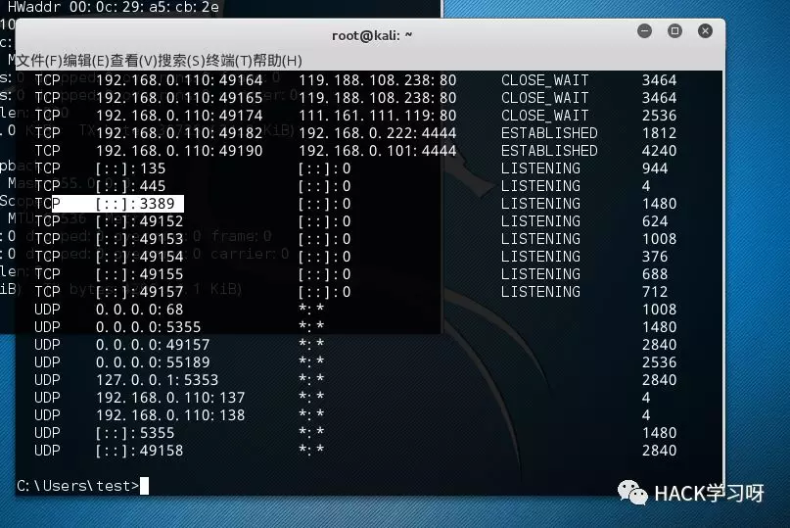Click local address 192.168.0.110:49164
This screenshot has height=528, width=790.
coord(179,80)
